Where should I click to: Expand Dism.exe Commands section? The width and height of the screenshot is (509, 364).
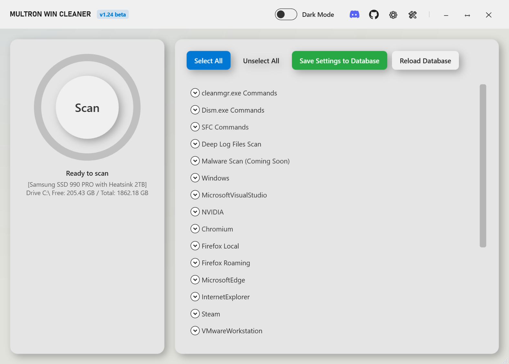(x=195, y=110)
